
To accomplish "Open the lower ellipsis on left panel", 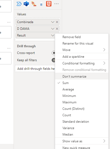I will pos(9,48).
